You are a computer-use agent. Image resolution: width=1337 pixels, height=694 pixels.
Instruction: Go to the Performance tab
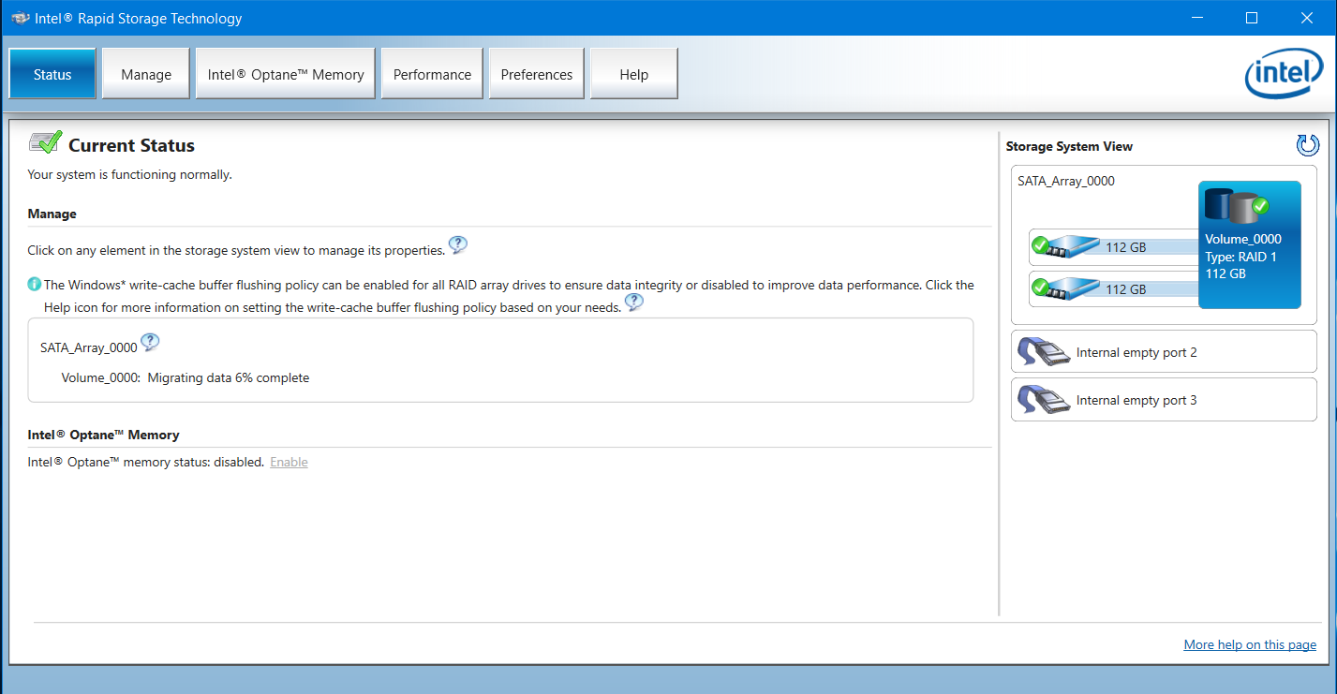pos(432,74)
